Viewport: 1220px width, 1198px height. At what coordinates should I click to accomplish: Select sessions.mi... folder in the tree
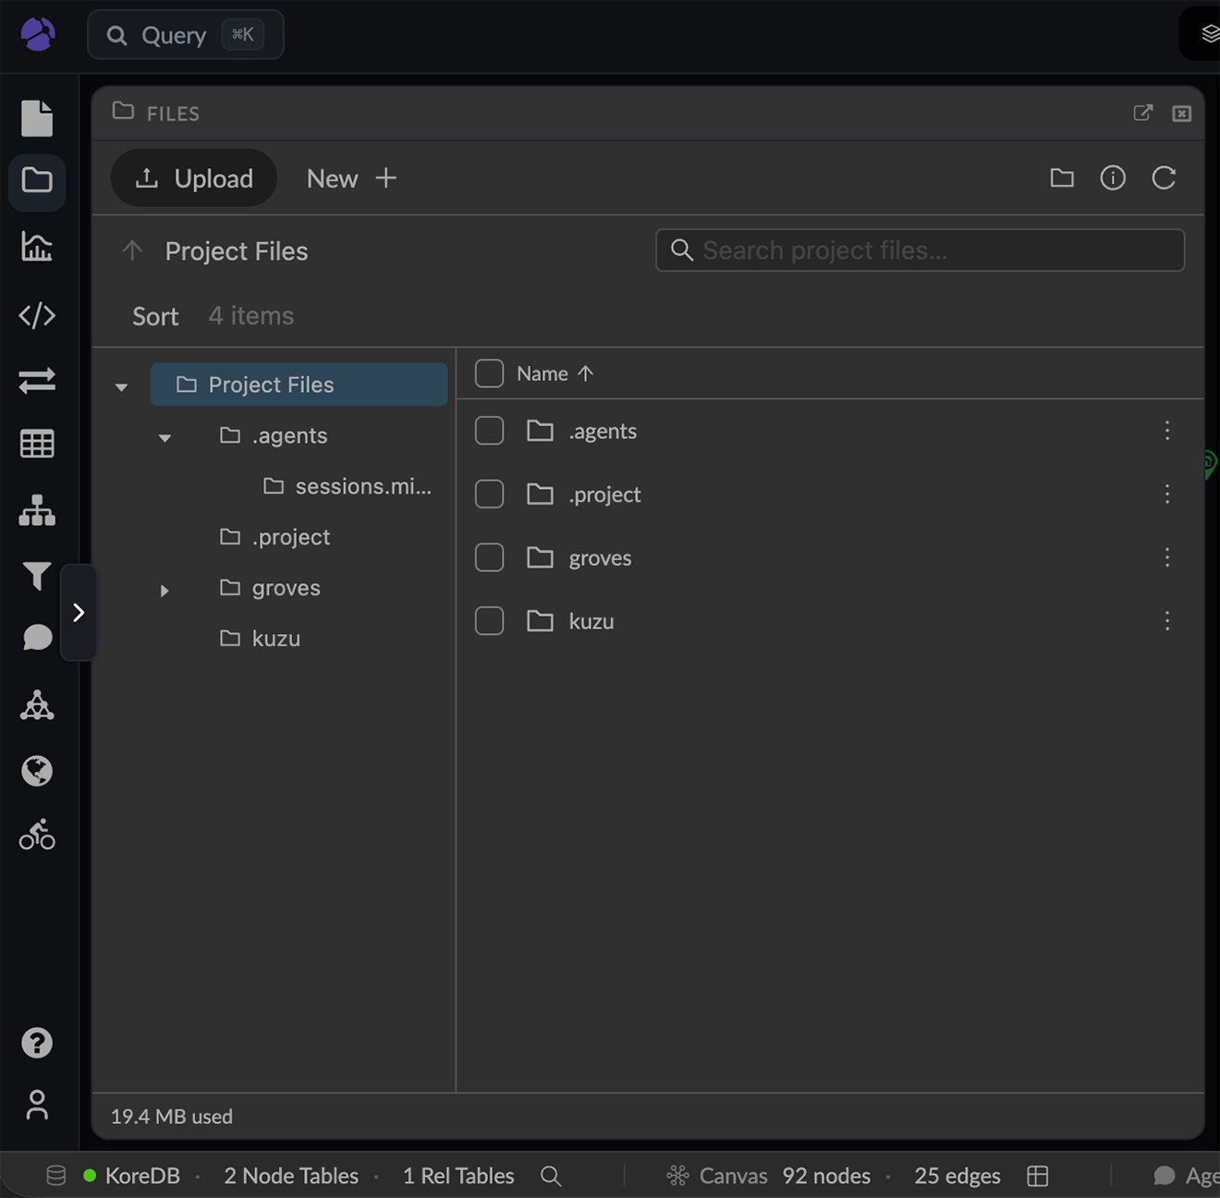[x=348, y=486]
